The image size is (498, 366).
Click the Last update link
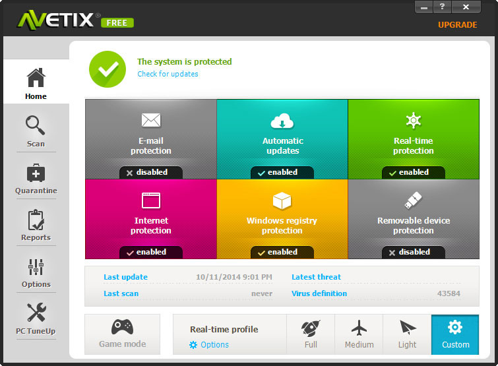tap(125, 277)
